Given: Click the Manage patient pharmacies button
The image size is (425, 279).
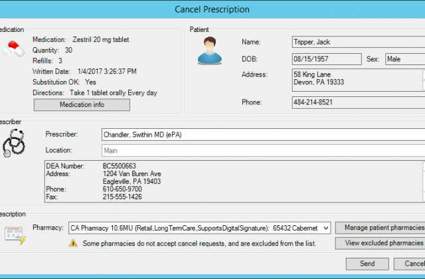Looking at the screenshot, I should 380,228.
